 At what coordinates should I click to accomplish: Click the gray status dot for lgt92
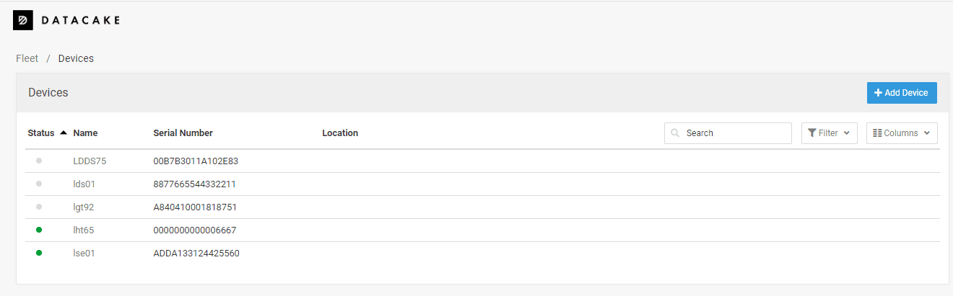tap(39, 207)
